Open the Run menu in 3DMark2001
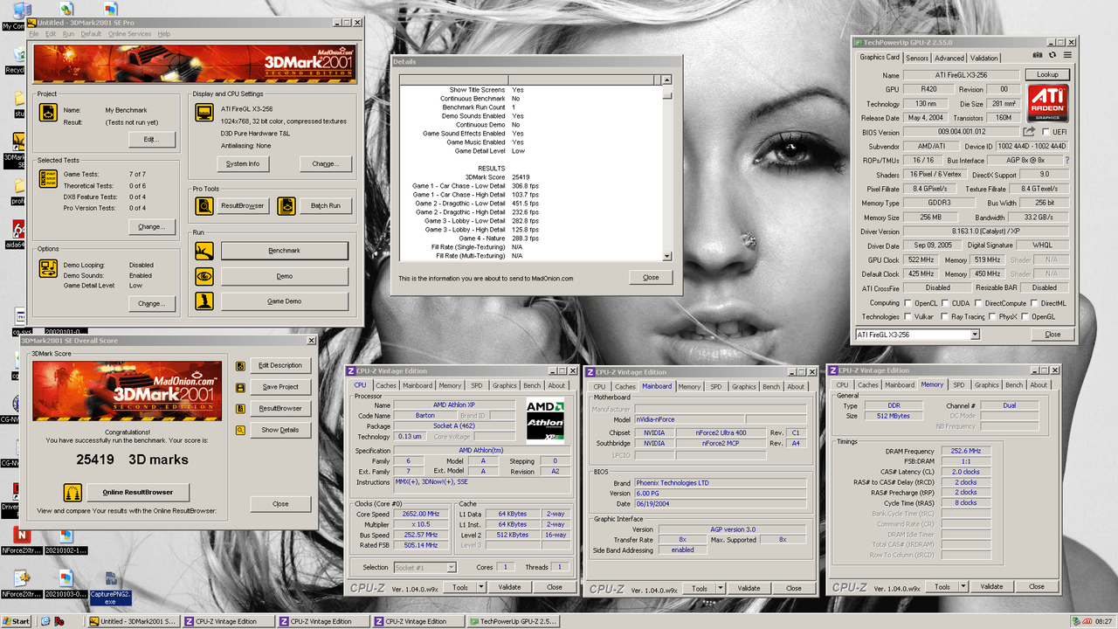This screenshot has height=629, width=1118. (68, 34)
